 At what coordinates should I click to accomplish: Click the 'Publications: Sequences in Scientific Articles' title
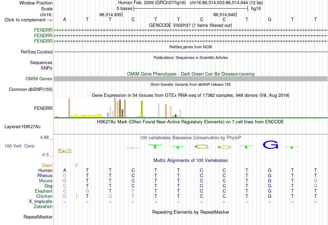coord(191,58)
